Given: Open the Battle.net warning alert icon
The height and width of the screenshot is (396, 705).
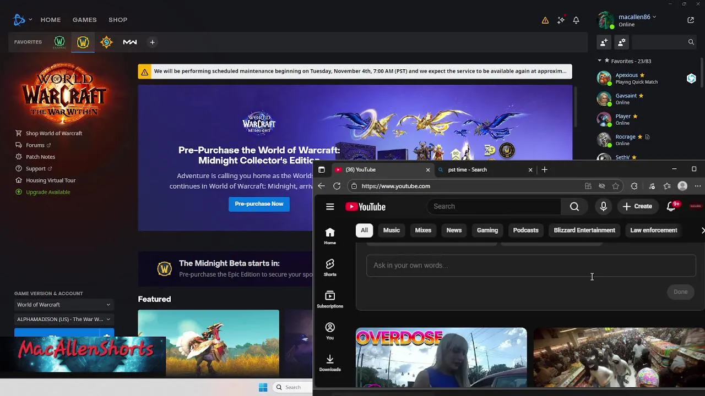Looking at the screenshot, I should [x=545, y=20].
